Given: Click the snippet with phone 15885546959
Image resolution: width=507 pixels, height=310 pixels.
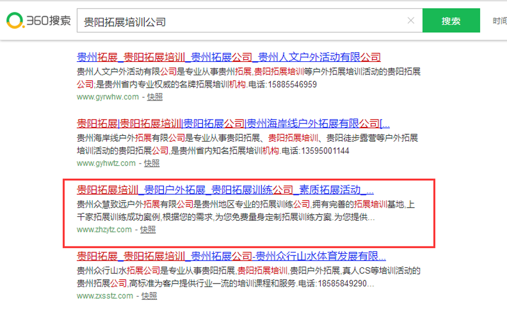Looking at the screenshot, I should tap(248, 78).
